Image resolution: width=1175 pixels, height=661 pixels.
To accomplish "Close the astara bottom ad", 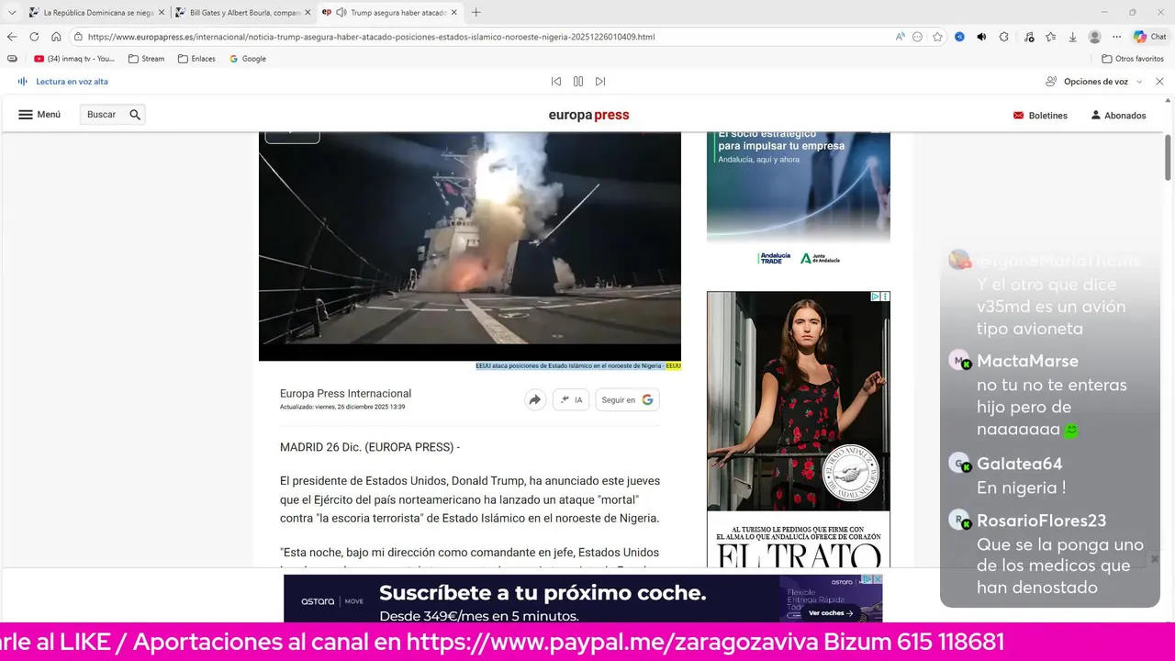I will (878, 579).
